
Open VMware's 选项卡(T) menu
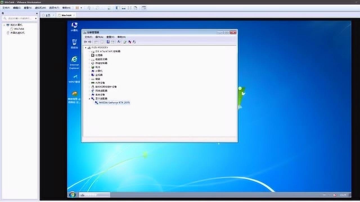[x=54, y=8]
